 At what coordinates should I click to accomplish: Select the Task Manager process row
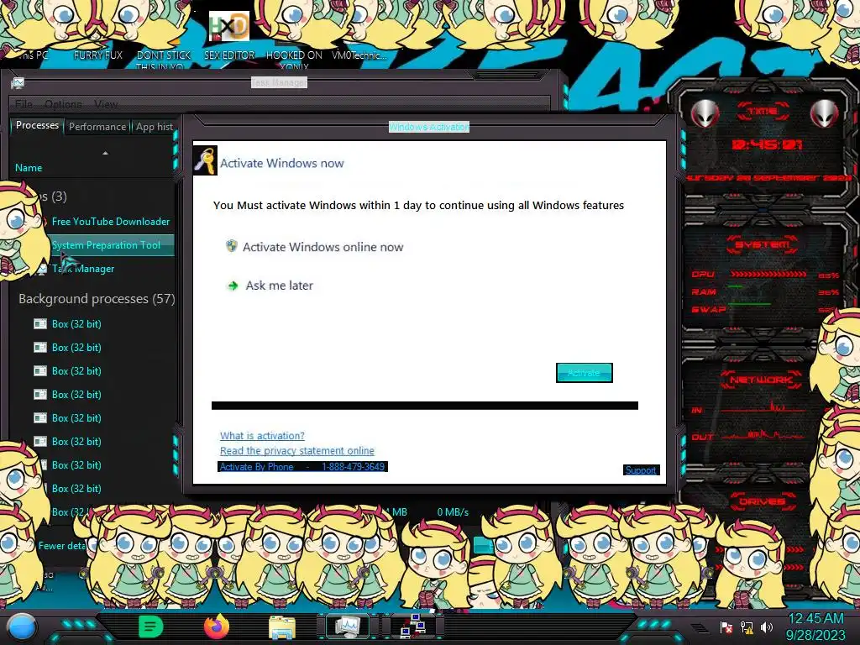[x=83, y=269]
